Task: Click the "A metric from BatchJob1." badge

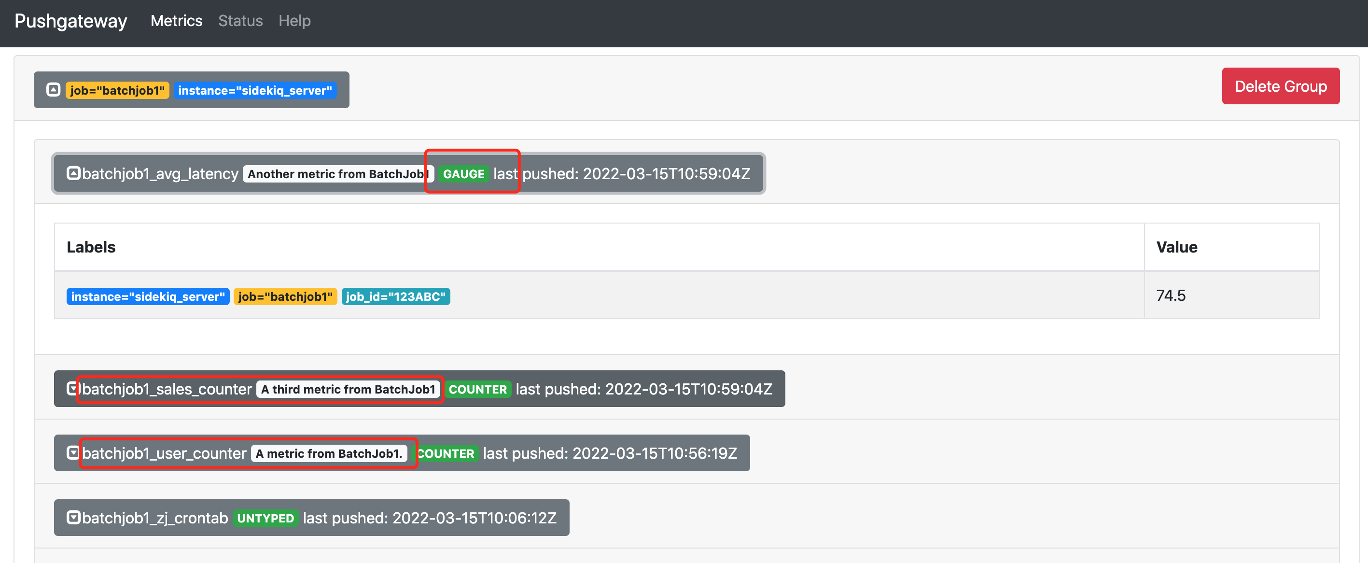Action: point(329,453)
